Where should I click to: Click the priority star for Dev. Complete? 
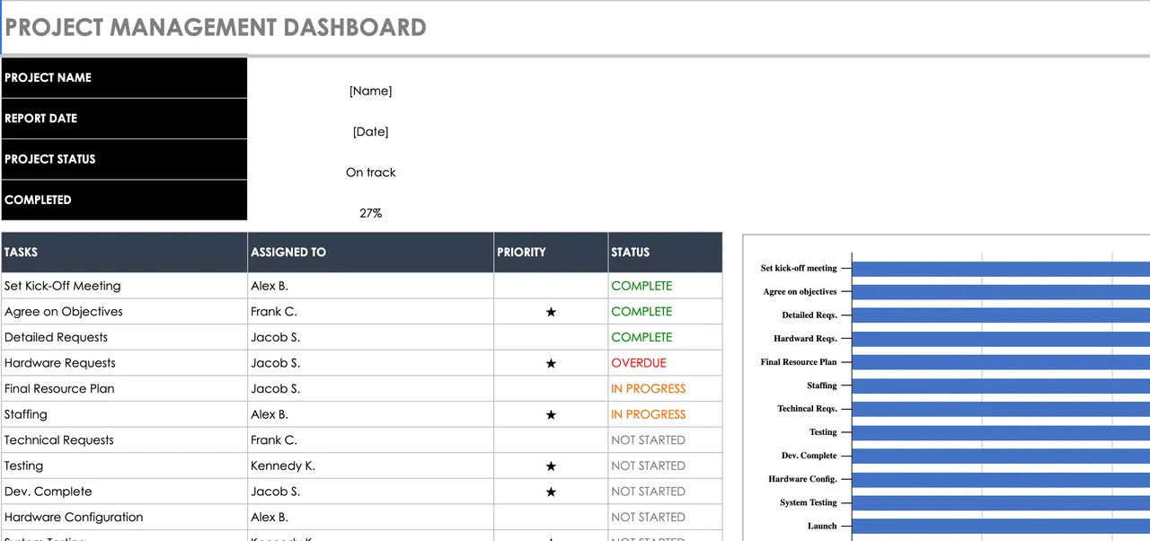tap(551, 492)
